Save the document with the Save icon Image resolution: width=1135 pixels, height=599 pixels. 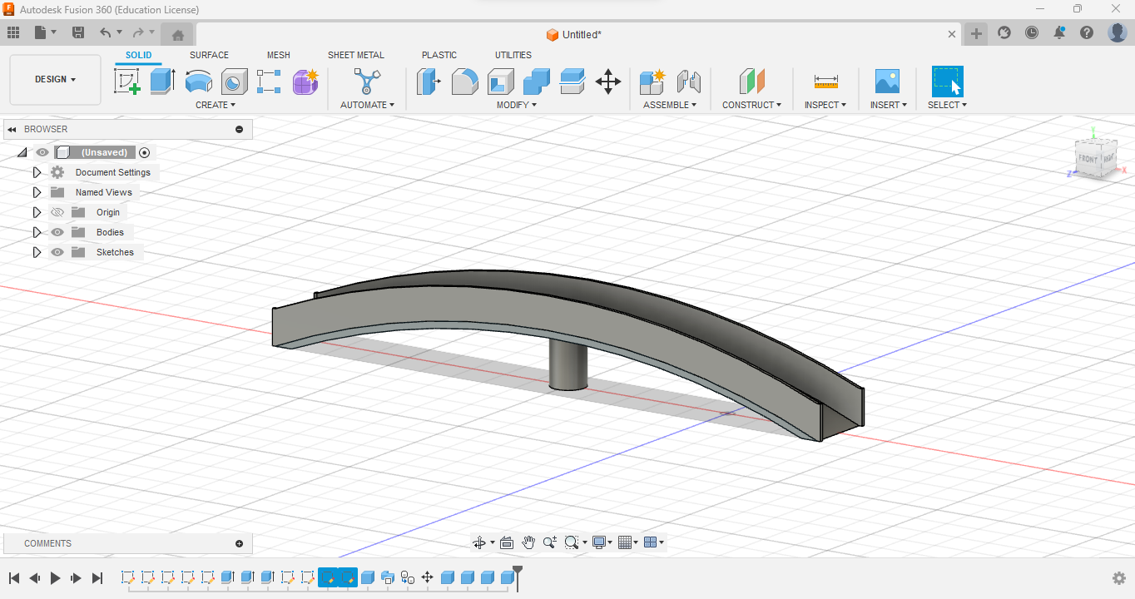[x=78, y=32]
